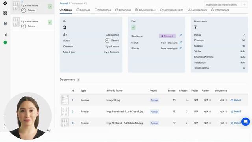The image size is (252, 142).
Task: Click the Accounting API value
Action: [x=113, y=35]
